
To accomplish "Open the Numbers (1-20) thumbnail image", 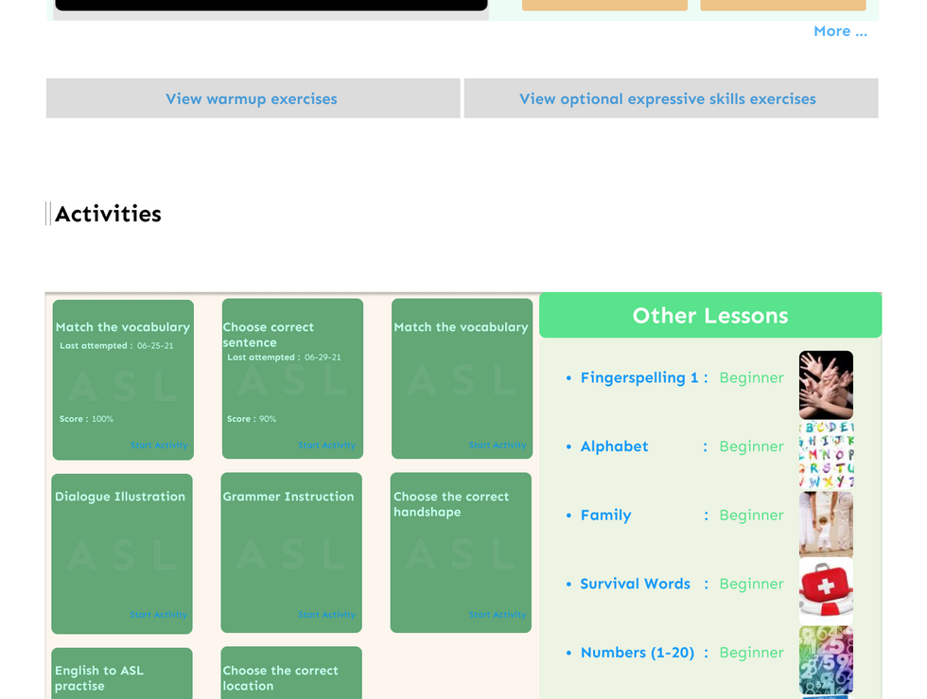I will pyautogui.click(x=826, y=660).
